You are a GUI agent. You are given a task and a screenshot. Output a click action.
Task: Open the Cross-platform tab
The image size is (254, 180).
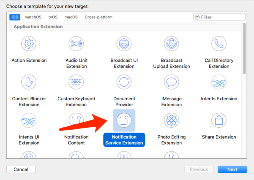[99, 17]
